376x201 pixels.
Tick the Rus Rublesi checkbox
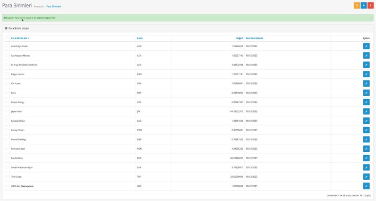pyautogui.click(x=7, y=158)
